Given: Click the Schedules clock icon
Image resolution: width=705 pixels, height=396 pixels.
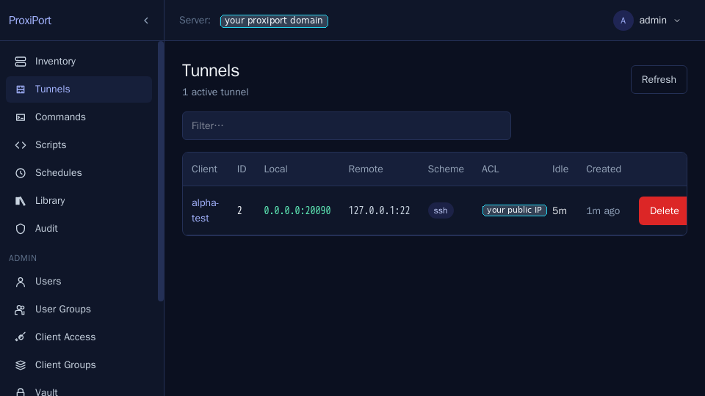Looking at the screenshot, I should click(x=21, y=173).
